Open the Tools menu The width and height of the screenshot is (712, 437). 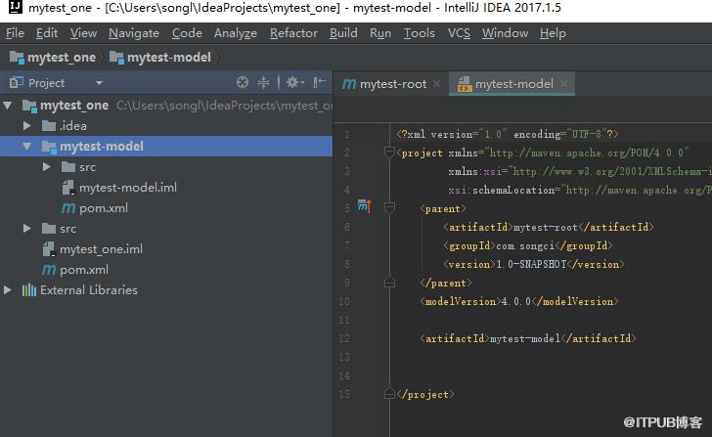coord(420,33)
